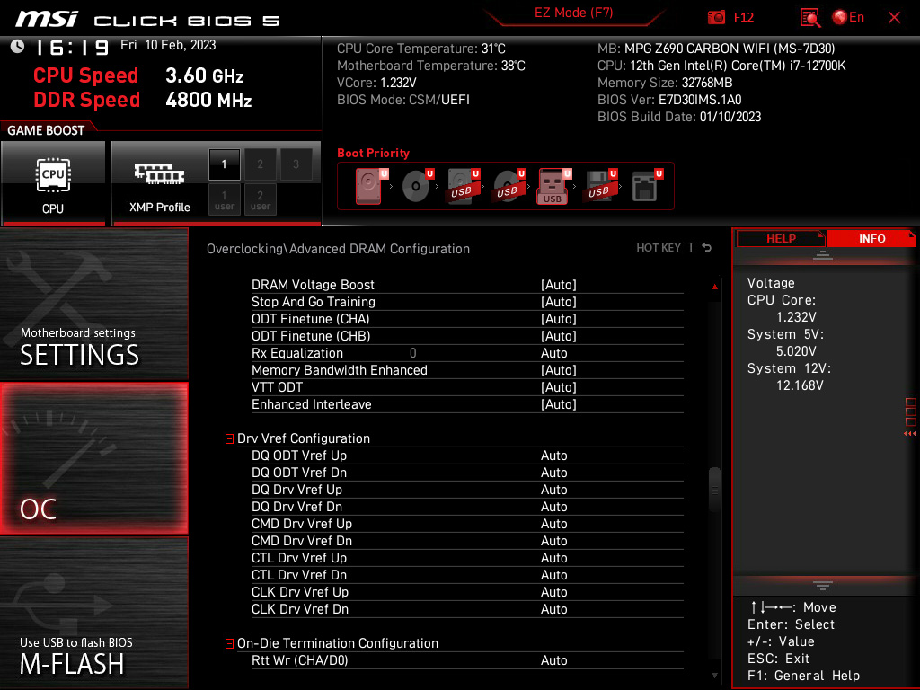Select the CTL Drv Vref Dn row
920x690 pixels.
(x=467, y=575)
